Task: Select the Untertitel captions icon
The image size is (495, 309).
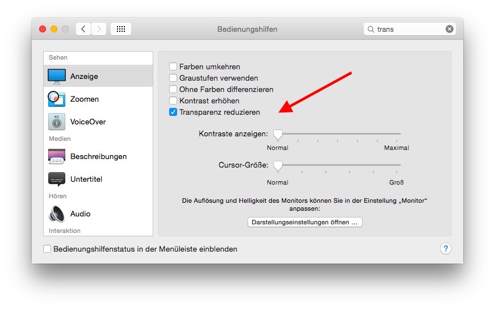Action: coord(57,179)
